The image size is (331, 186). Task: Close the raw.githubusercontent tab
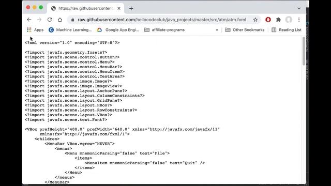click(x=119, y=8)
